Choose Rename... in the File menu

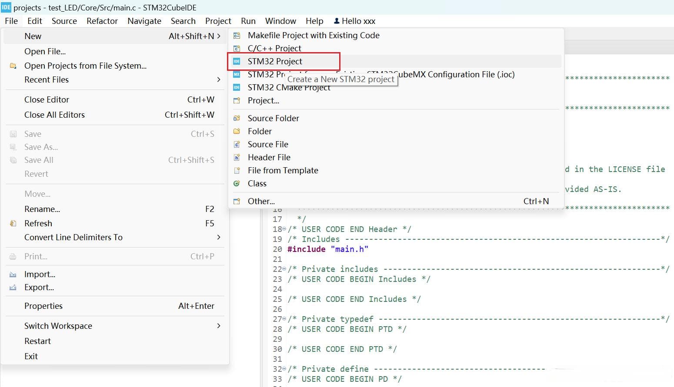tap(42, 209)
